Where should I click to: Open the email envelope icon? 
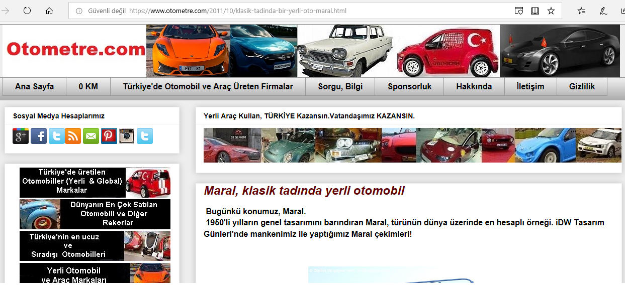click(x=91, y=136)
